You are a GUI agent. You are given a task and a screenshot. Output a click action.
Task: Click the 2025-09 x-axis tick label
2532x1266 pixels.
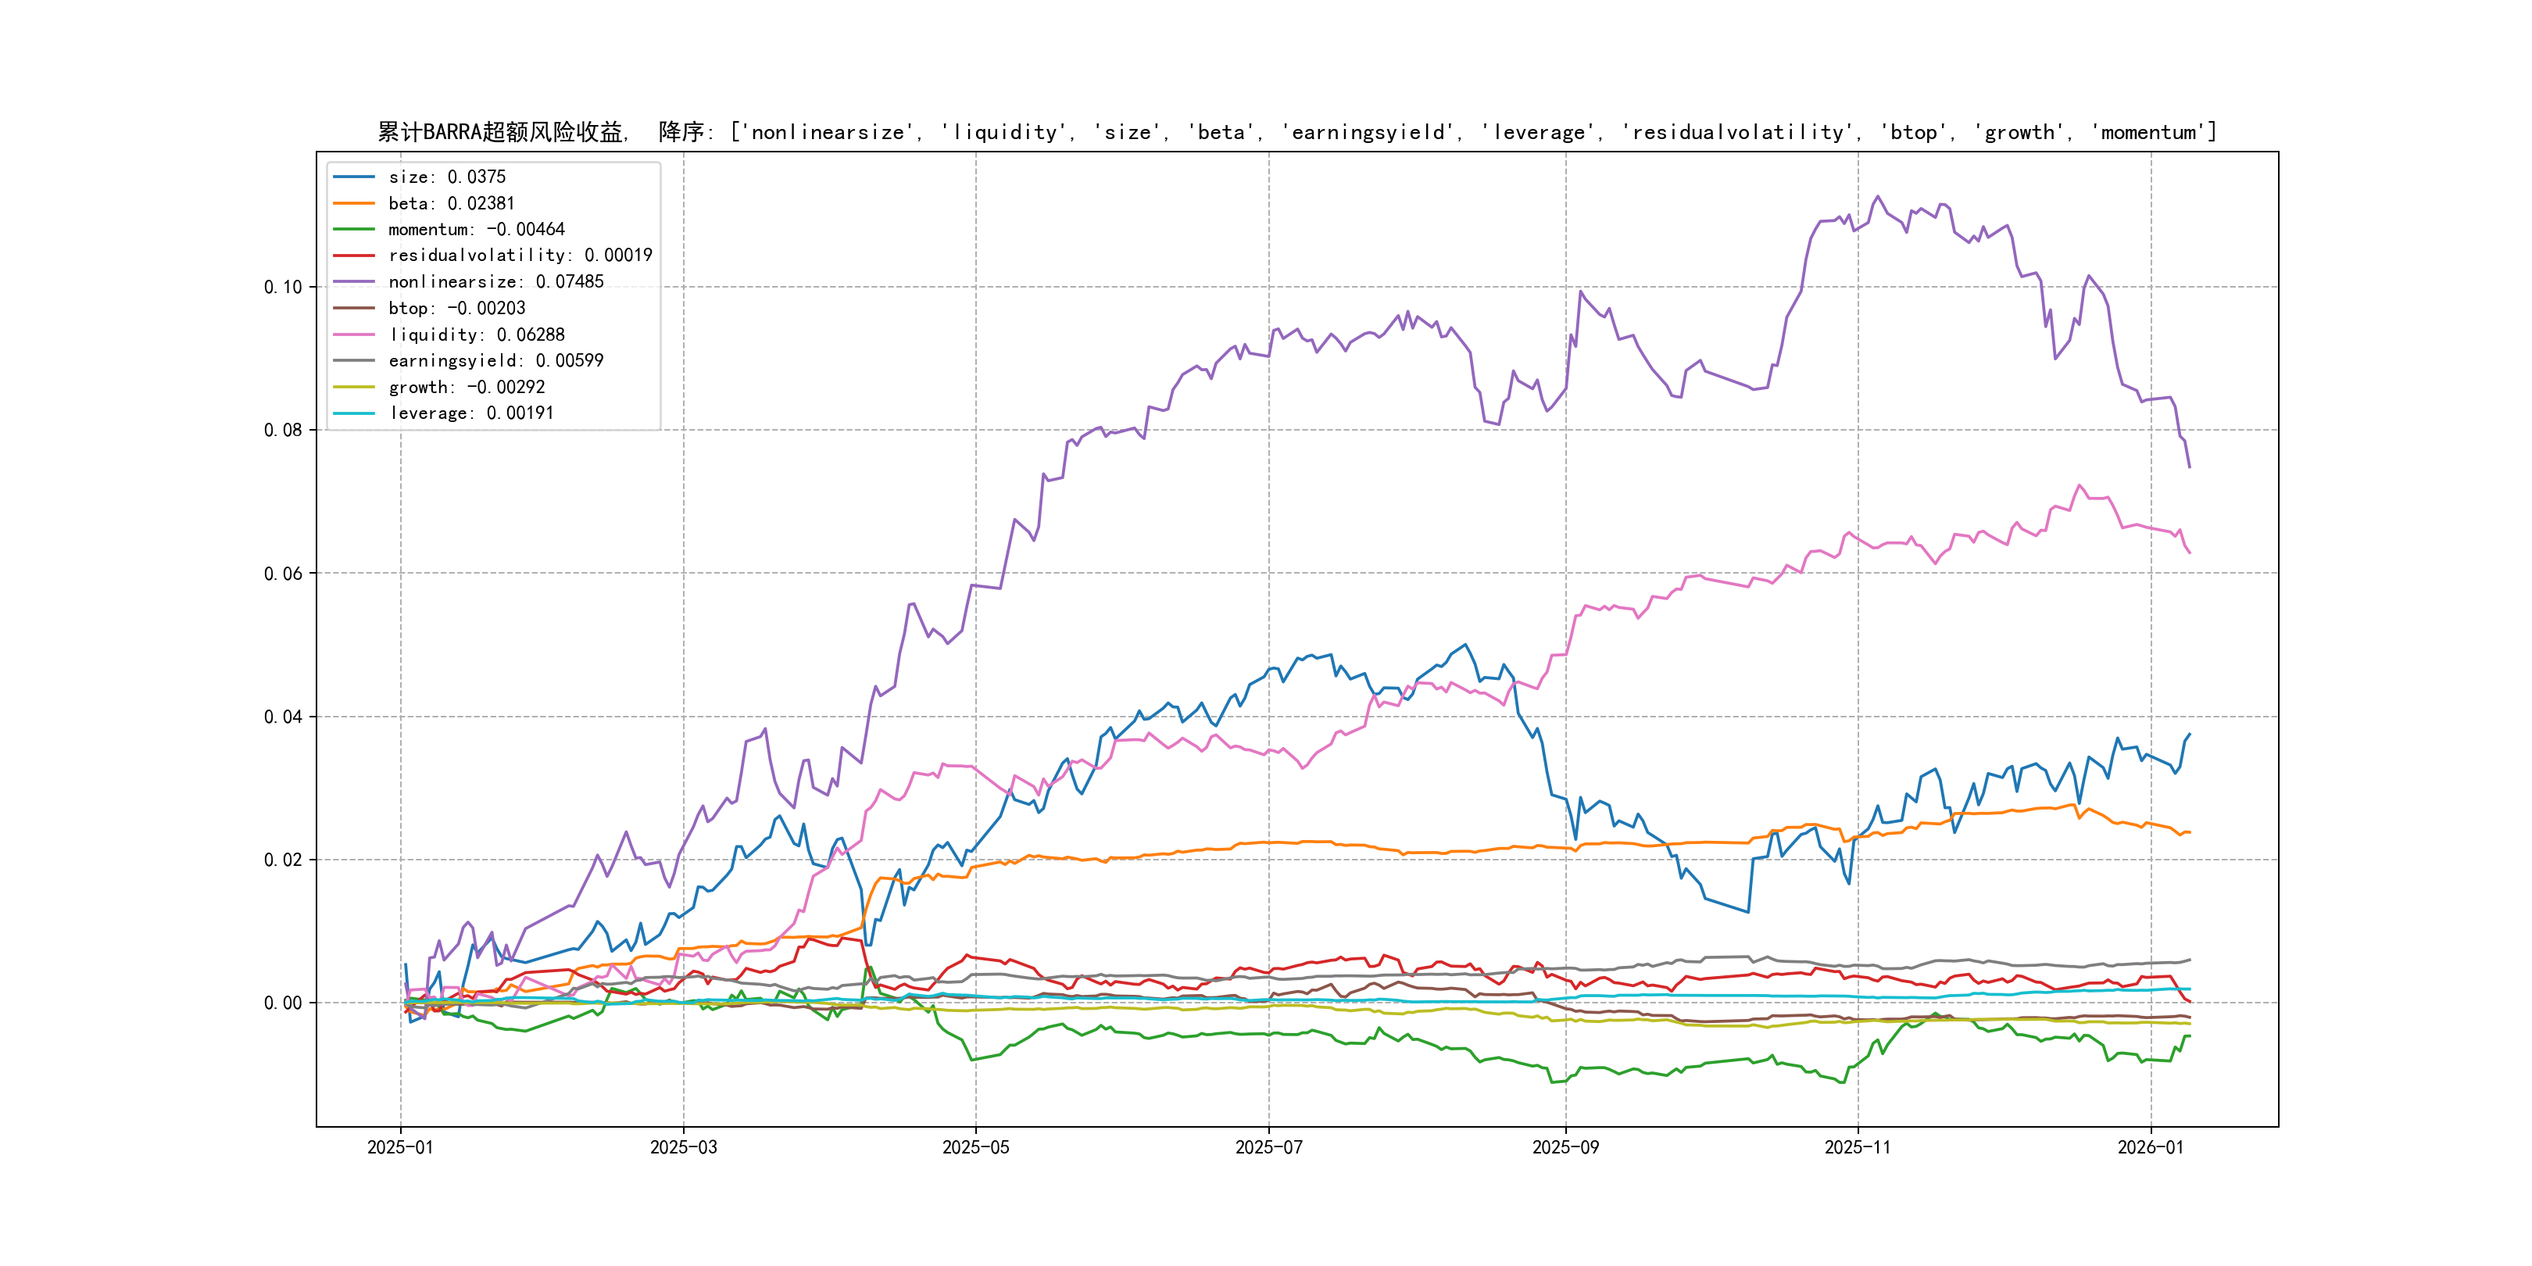[1565, 1148]
